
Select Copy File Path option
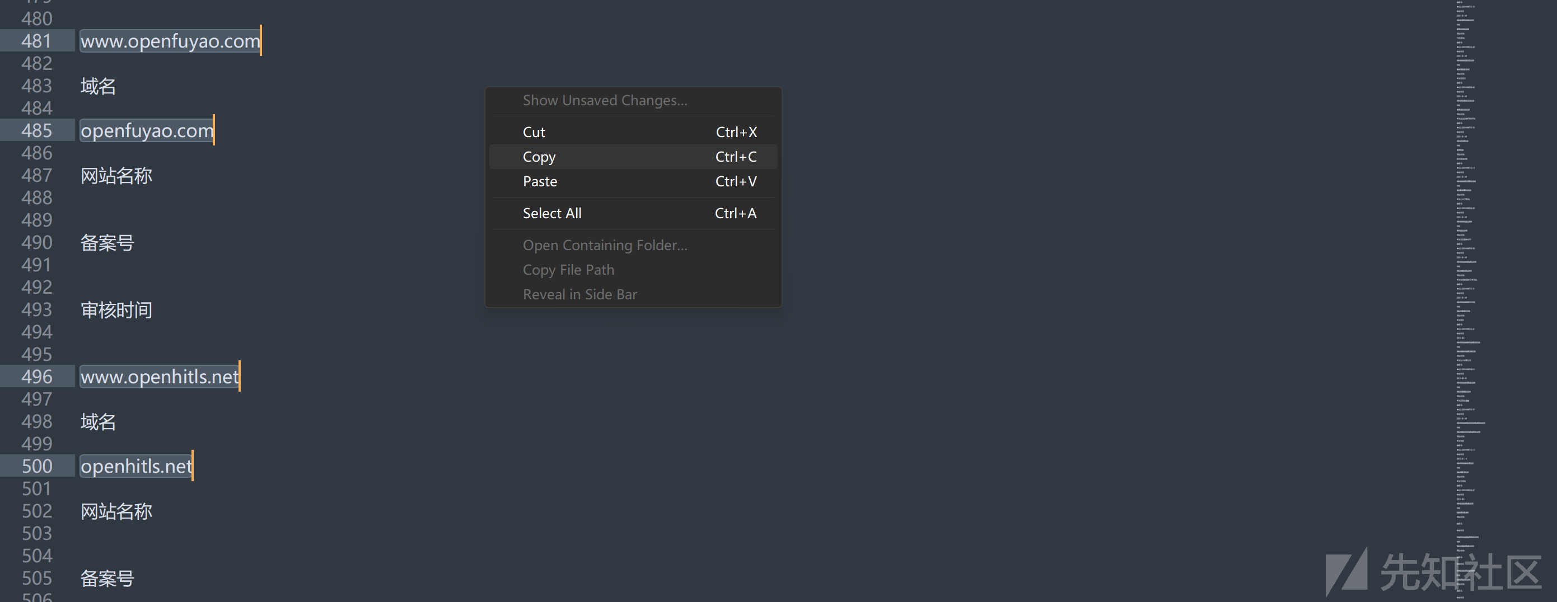568,270
